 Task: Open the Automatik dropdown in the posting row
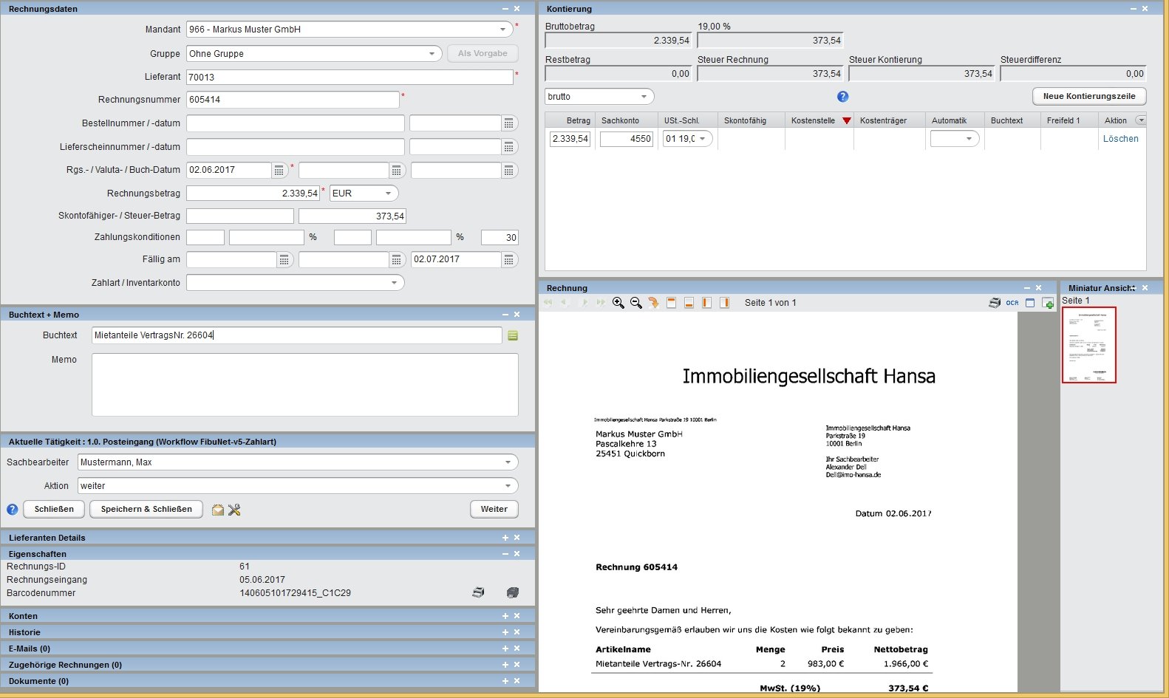pos(969,139)
